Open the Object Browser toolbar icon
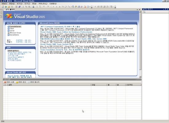Viewport: 169px width, 123px height. click(x=79, y=7)
